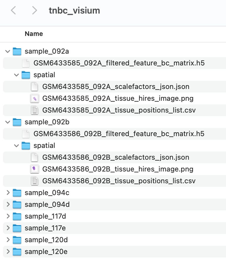Click the sample_117d folder icon
Image resolution: width=226 pixels, height=264 pixels.
[x=17, y=216]
